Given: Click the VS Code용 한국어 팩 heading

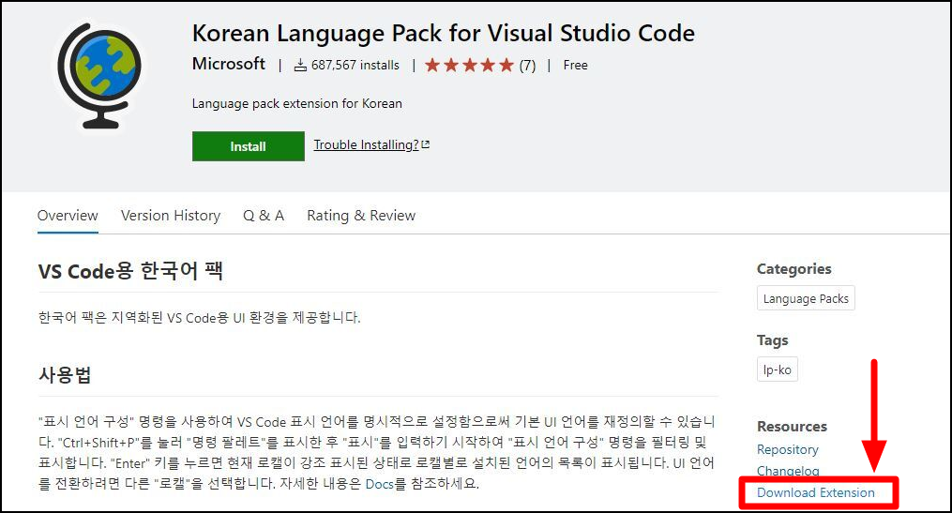Looking at the screenshot, I should pyautogui.click(x=130, y=271).
